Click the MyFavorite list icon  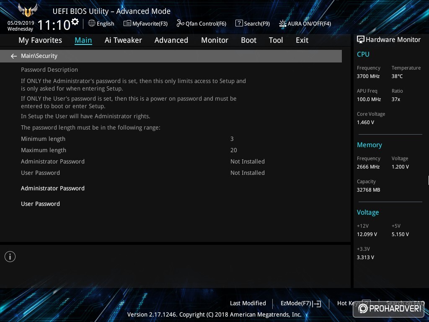tap(127, 23)
